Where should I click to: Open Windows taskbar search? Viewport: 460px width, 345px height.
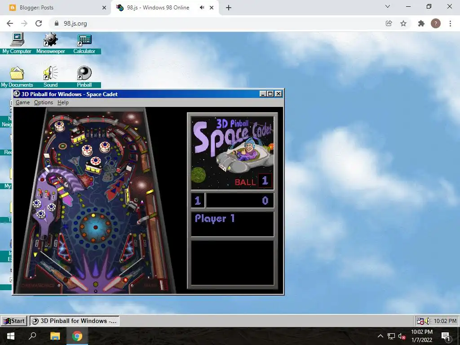[x=32, y=336]
